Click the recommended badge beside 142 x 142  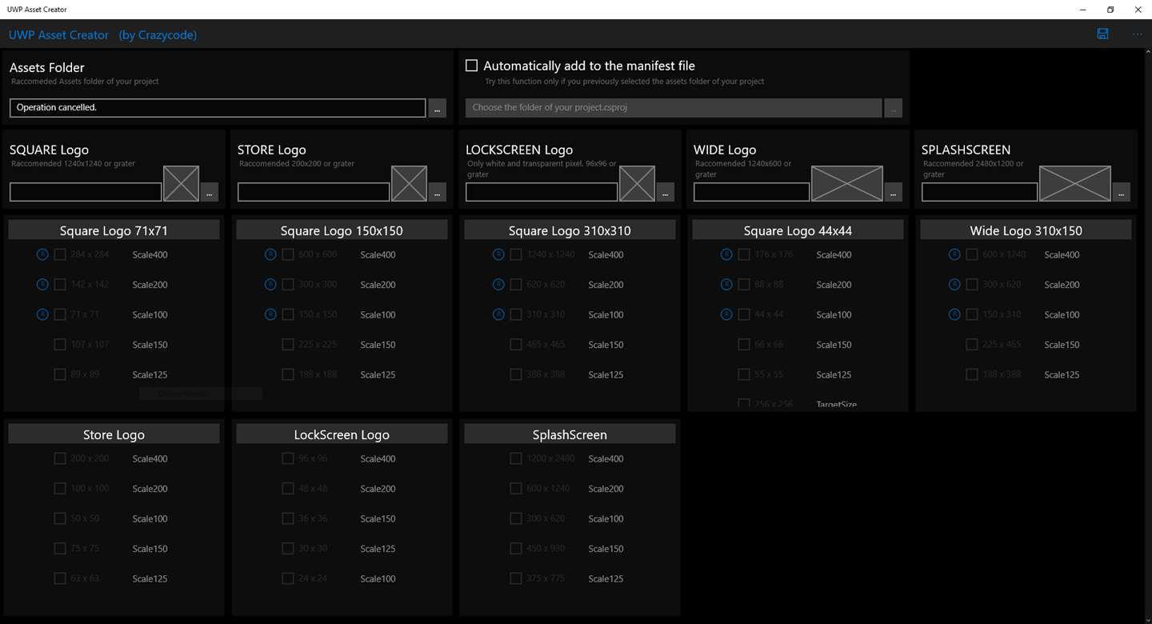pyautogui.click(x=42, y=284)
